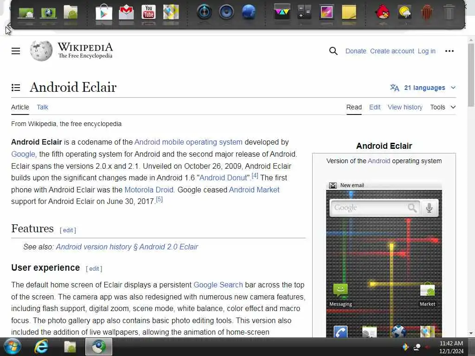Screen dimensions: 475x356
Task: Open the YouTube dock icon
Action: point(149,12)
